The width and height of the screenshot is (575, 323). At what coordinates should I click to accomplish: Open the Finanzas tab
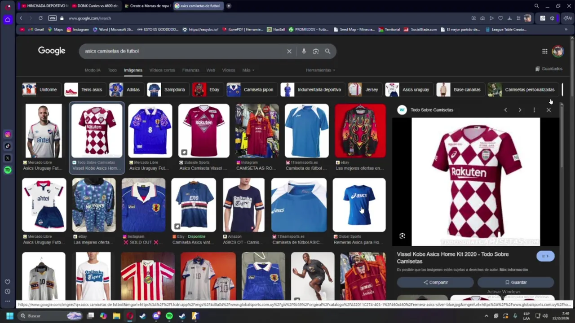[190, 70]
